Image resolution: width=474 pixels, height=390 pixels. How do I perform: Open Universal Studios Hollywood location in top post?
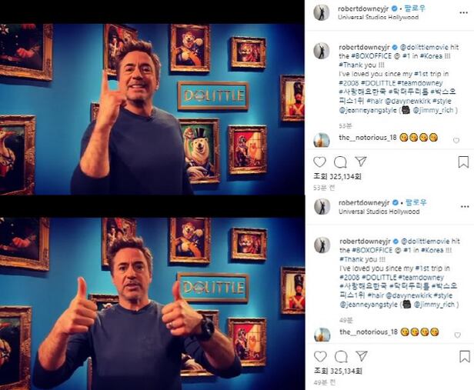point(378,17)
